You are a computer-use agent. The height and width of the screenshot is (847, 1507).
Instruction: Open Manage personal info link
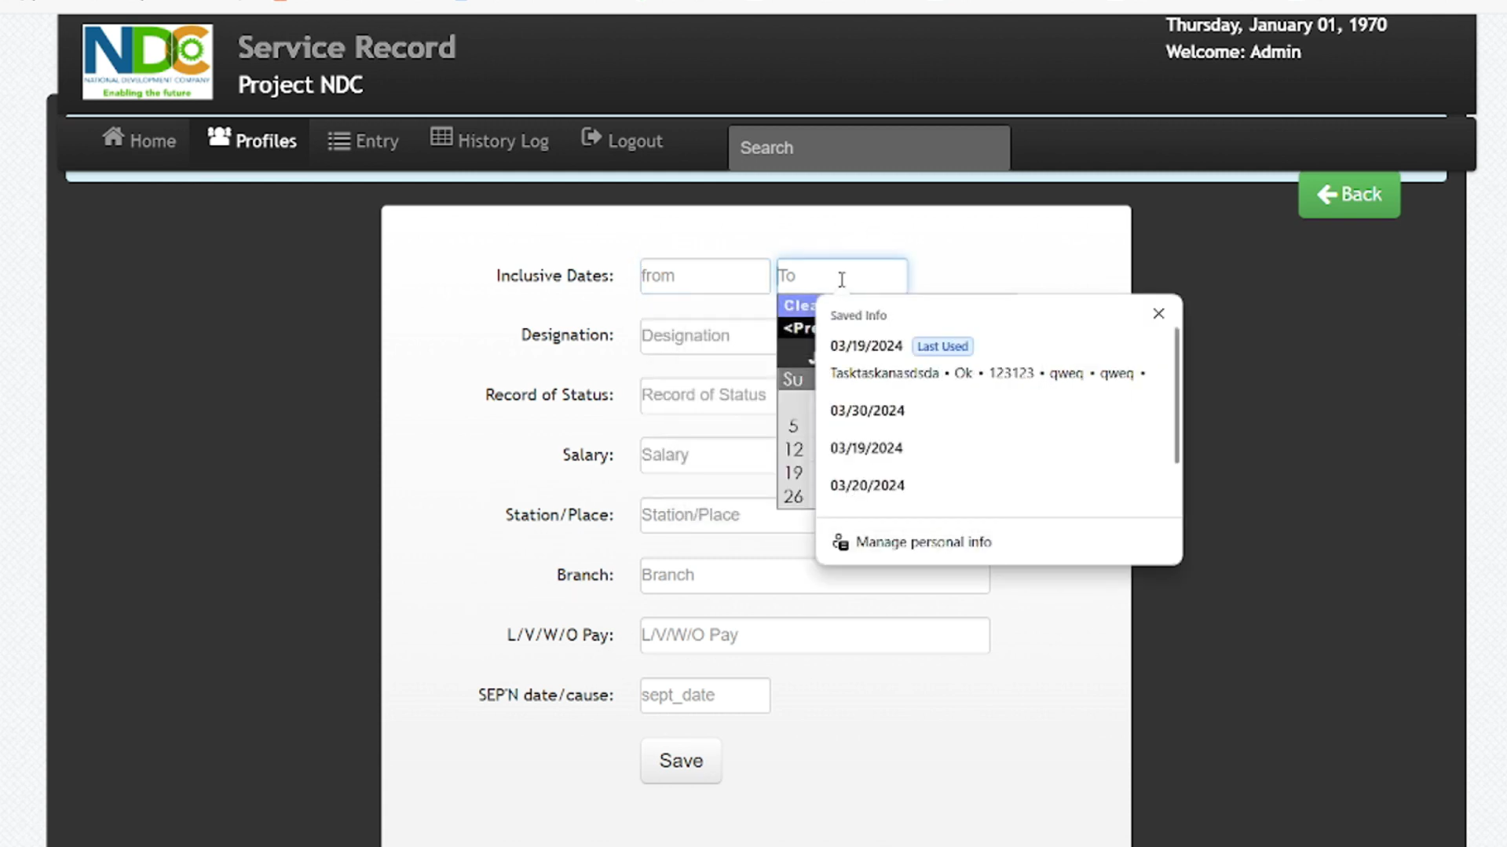coord(923,542)
